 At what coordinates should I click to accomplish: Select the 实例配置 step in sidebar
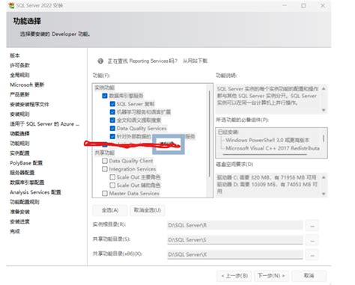(x=19, y=153)
